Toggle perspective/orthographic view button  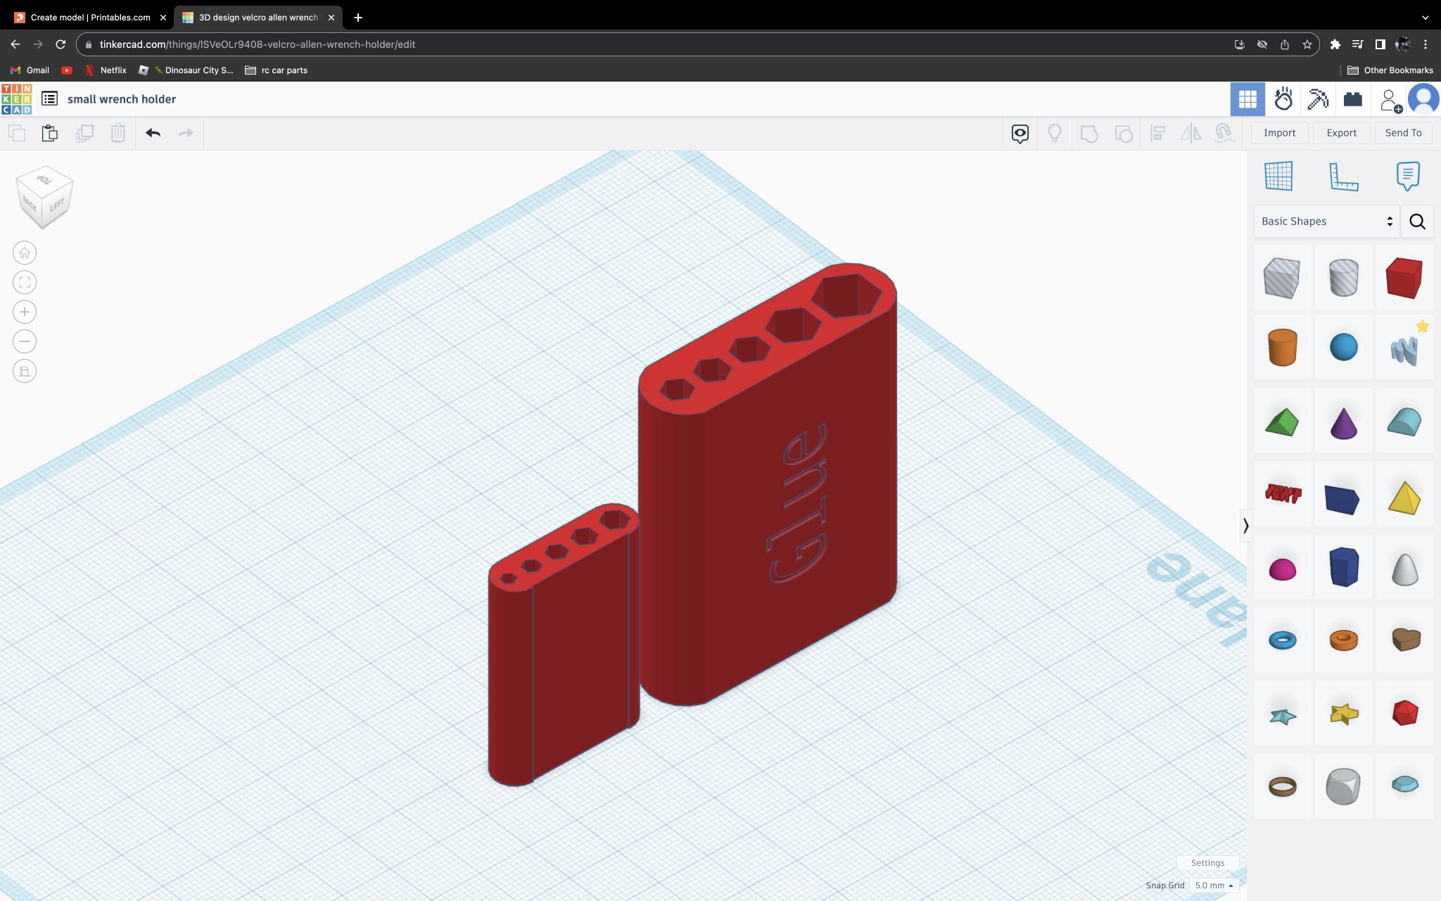point(25,371)
